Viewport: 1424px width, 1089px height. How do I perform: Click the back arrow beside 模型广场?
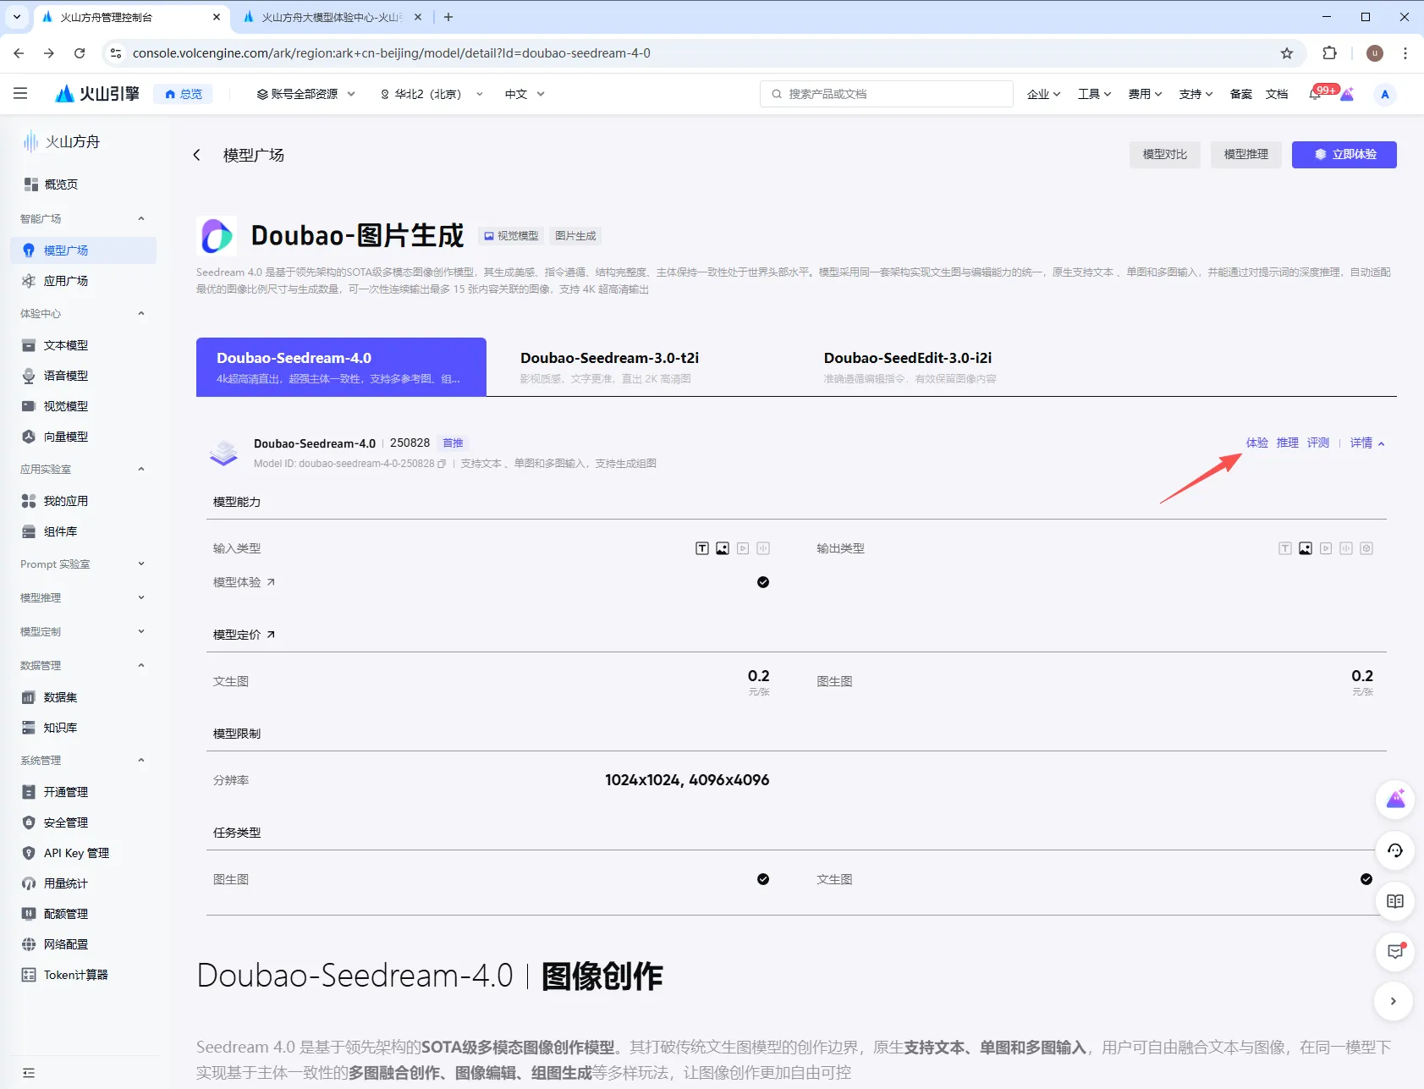pyautogui.click(x=197, y=155)
